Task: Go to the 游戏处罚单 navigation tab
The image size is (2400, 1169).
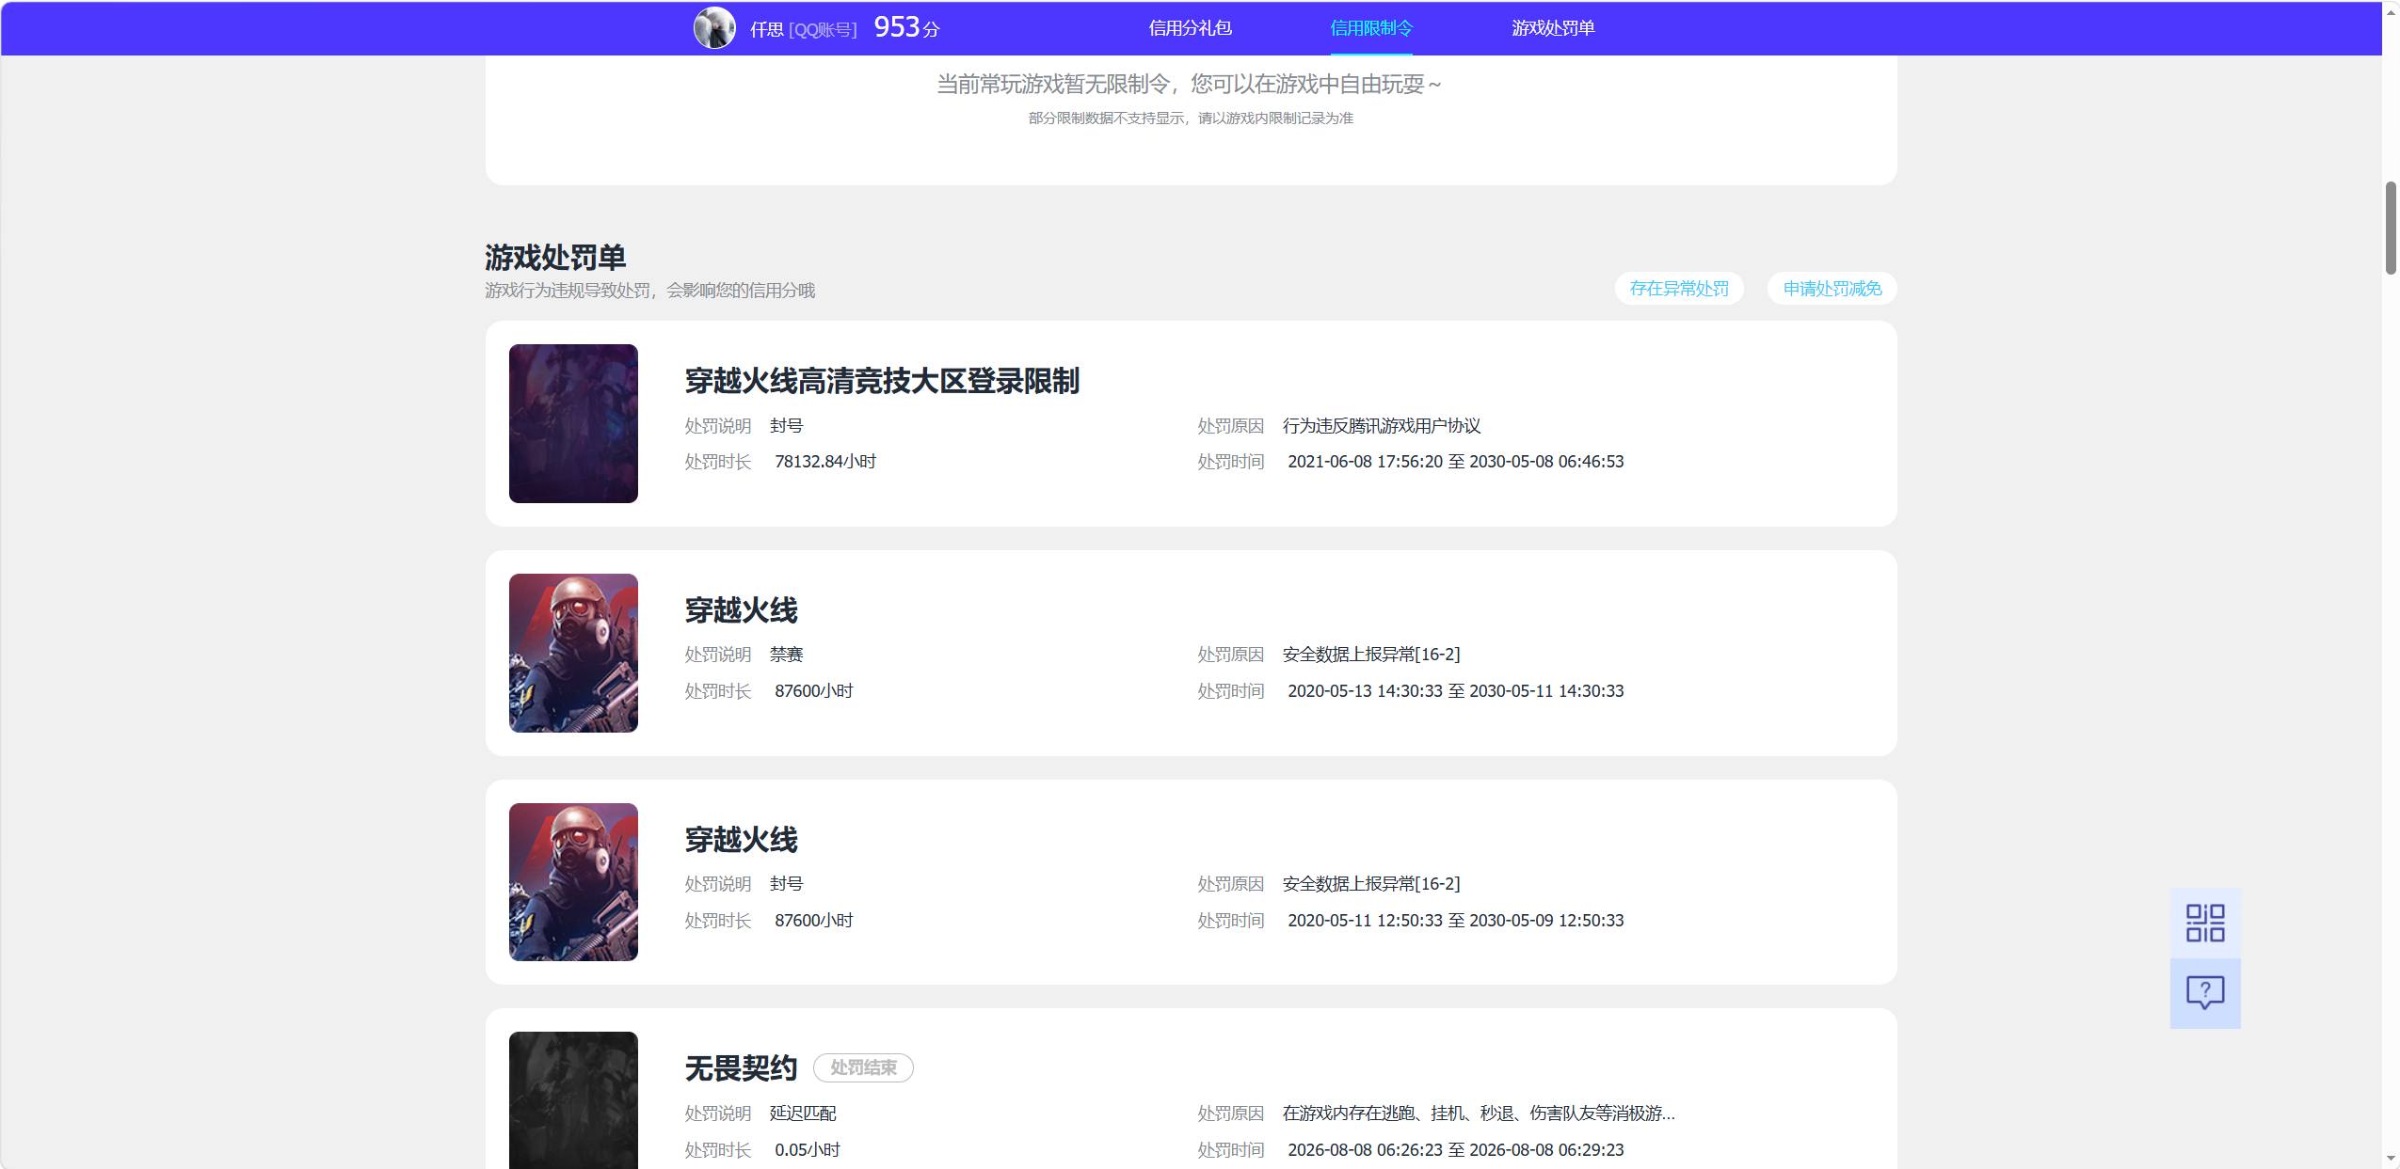Action: (1553, 28)
